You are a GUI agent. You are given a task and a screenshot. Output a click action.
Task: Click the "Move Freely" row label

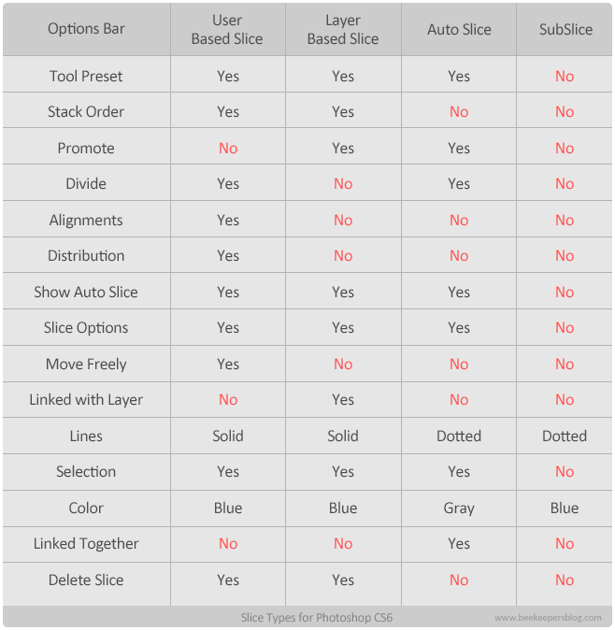pos(86,365)
